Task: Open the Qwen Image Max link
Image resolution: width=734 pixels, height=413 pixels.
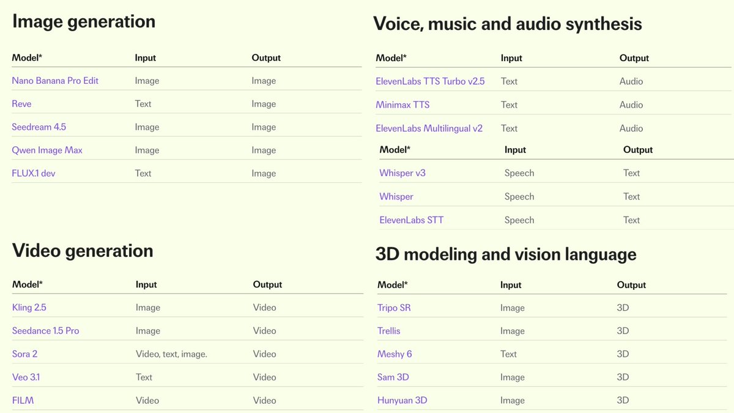Action: click(x=47, y=151)
